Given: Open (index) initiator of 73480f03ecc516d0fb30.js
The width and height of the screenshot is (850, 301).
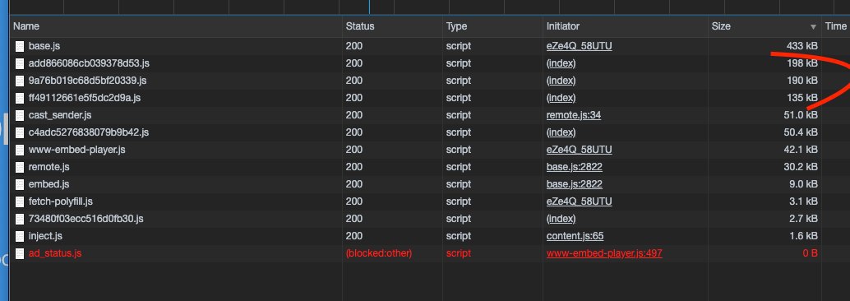Looking at the screenshot, I should point(561,219).
